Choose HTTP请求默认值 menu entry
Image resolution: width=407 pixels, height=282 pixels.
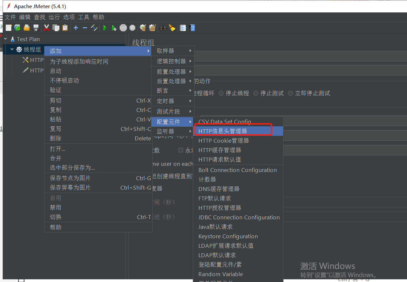238,160
